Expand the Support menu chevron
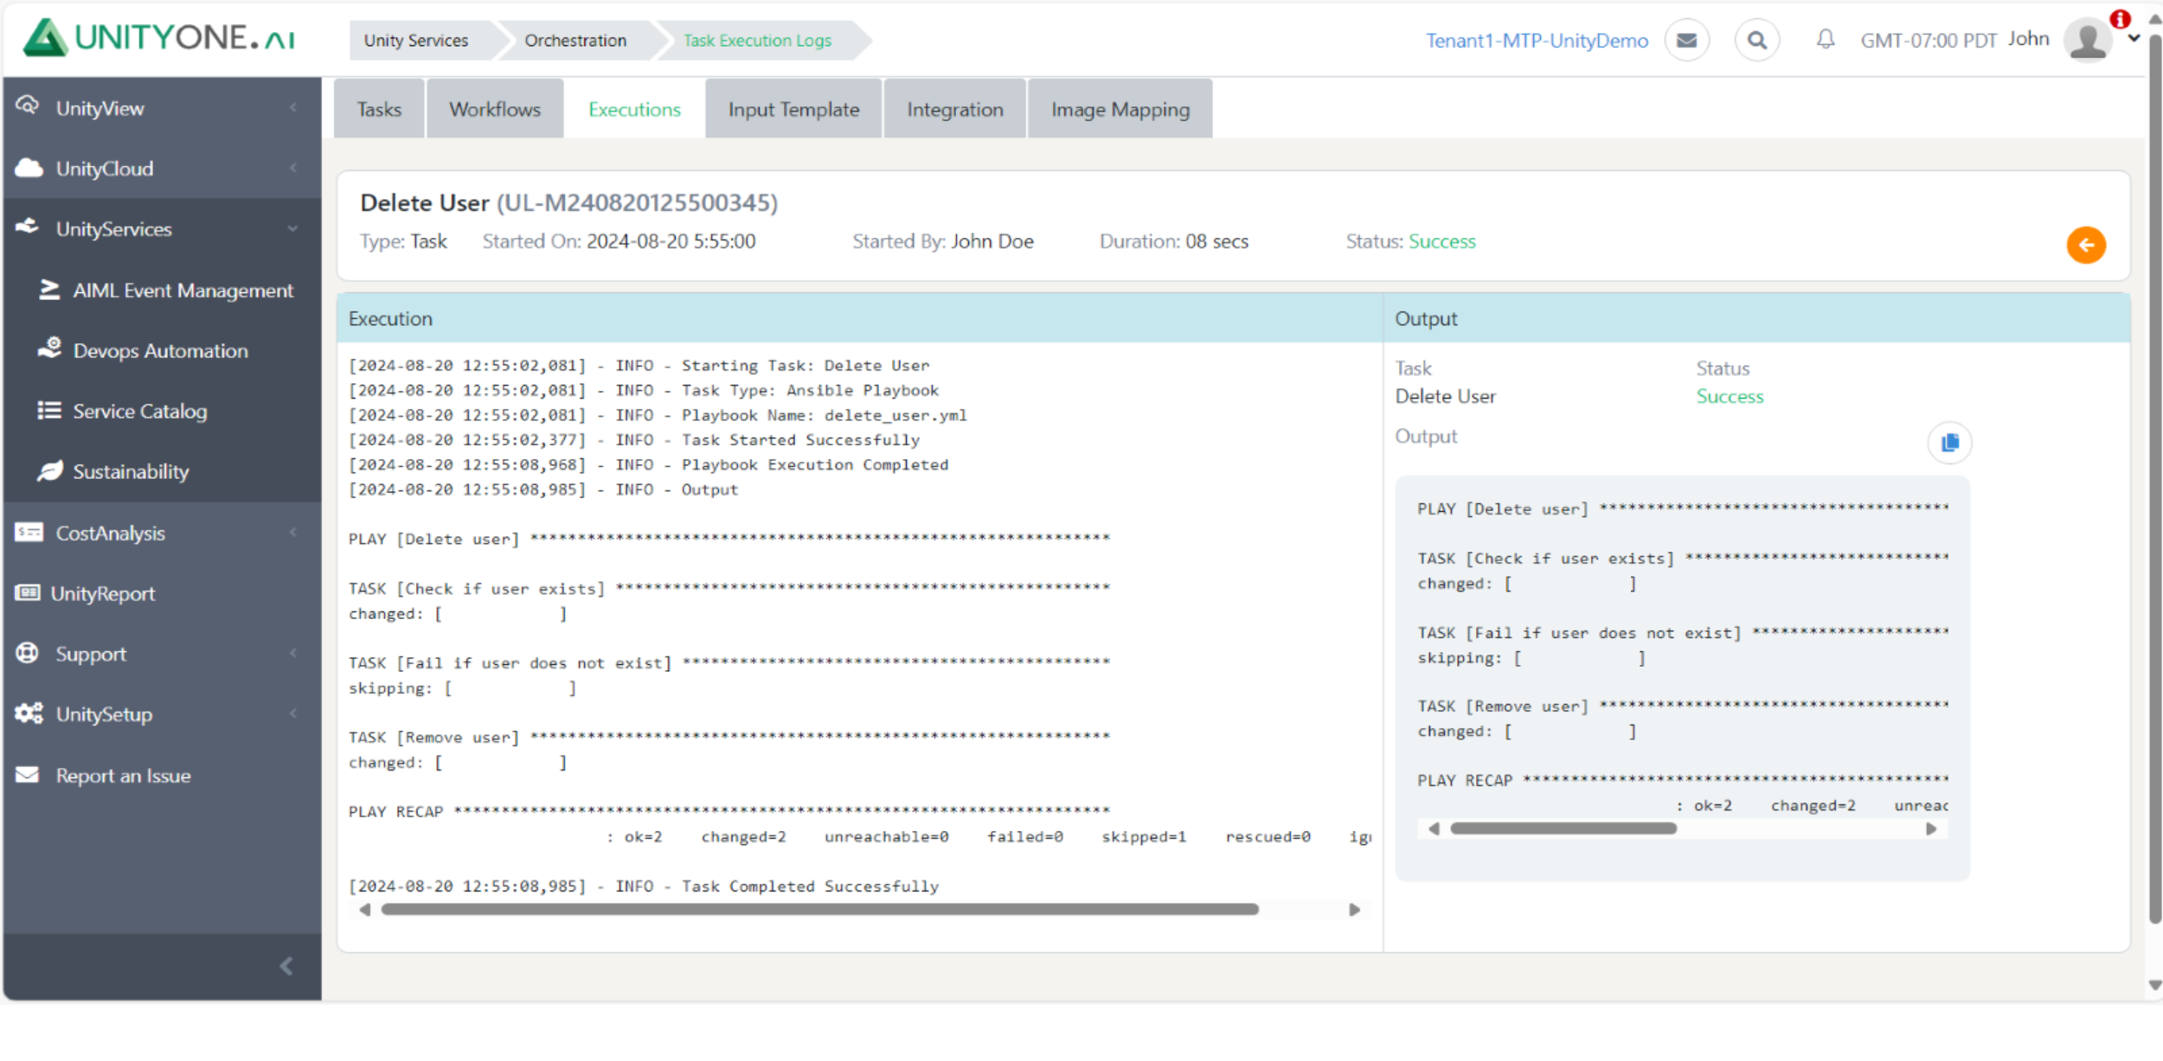 pos(293,653)
